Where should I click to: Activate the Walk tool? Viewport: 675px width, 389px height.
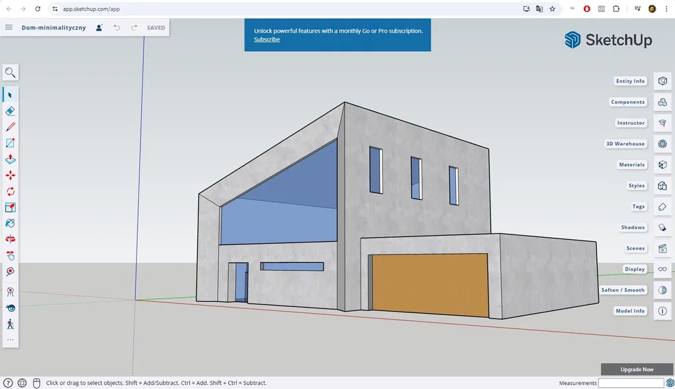click(x=10, y=324)
